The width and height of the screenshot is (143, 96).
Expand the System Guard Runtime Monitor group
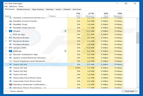tap(6, 58)
